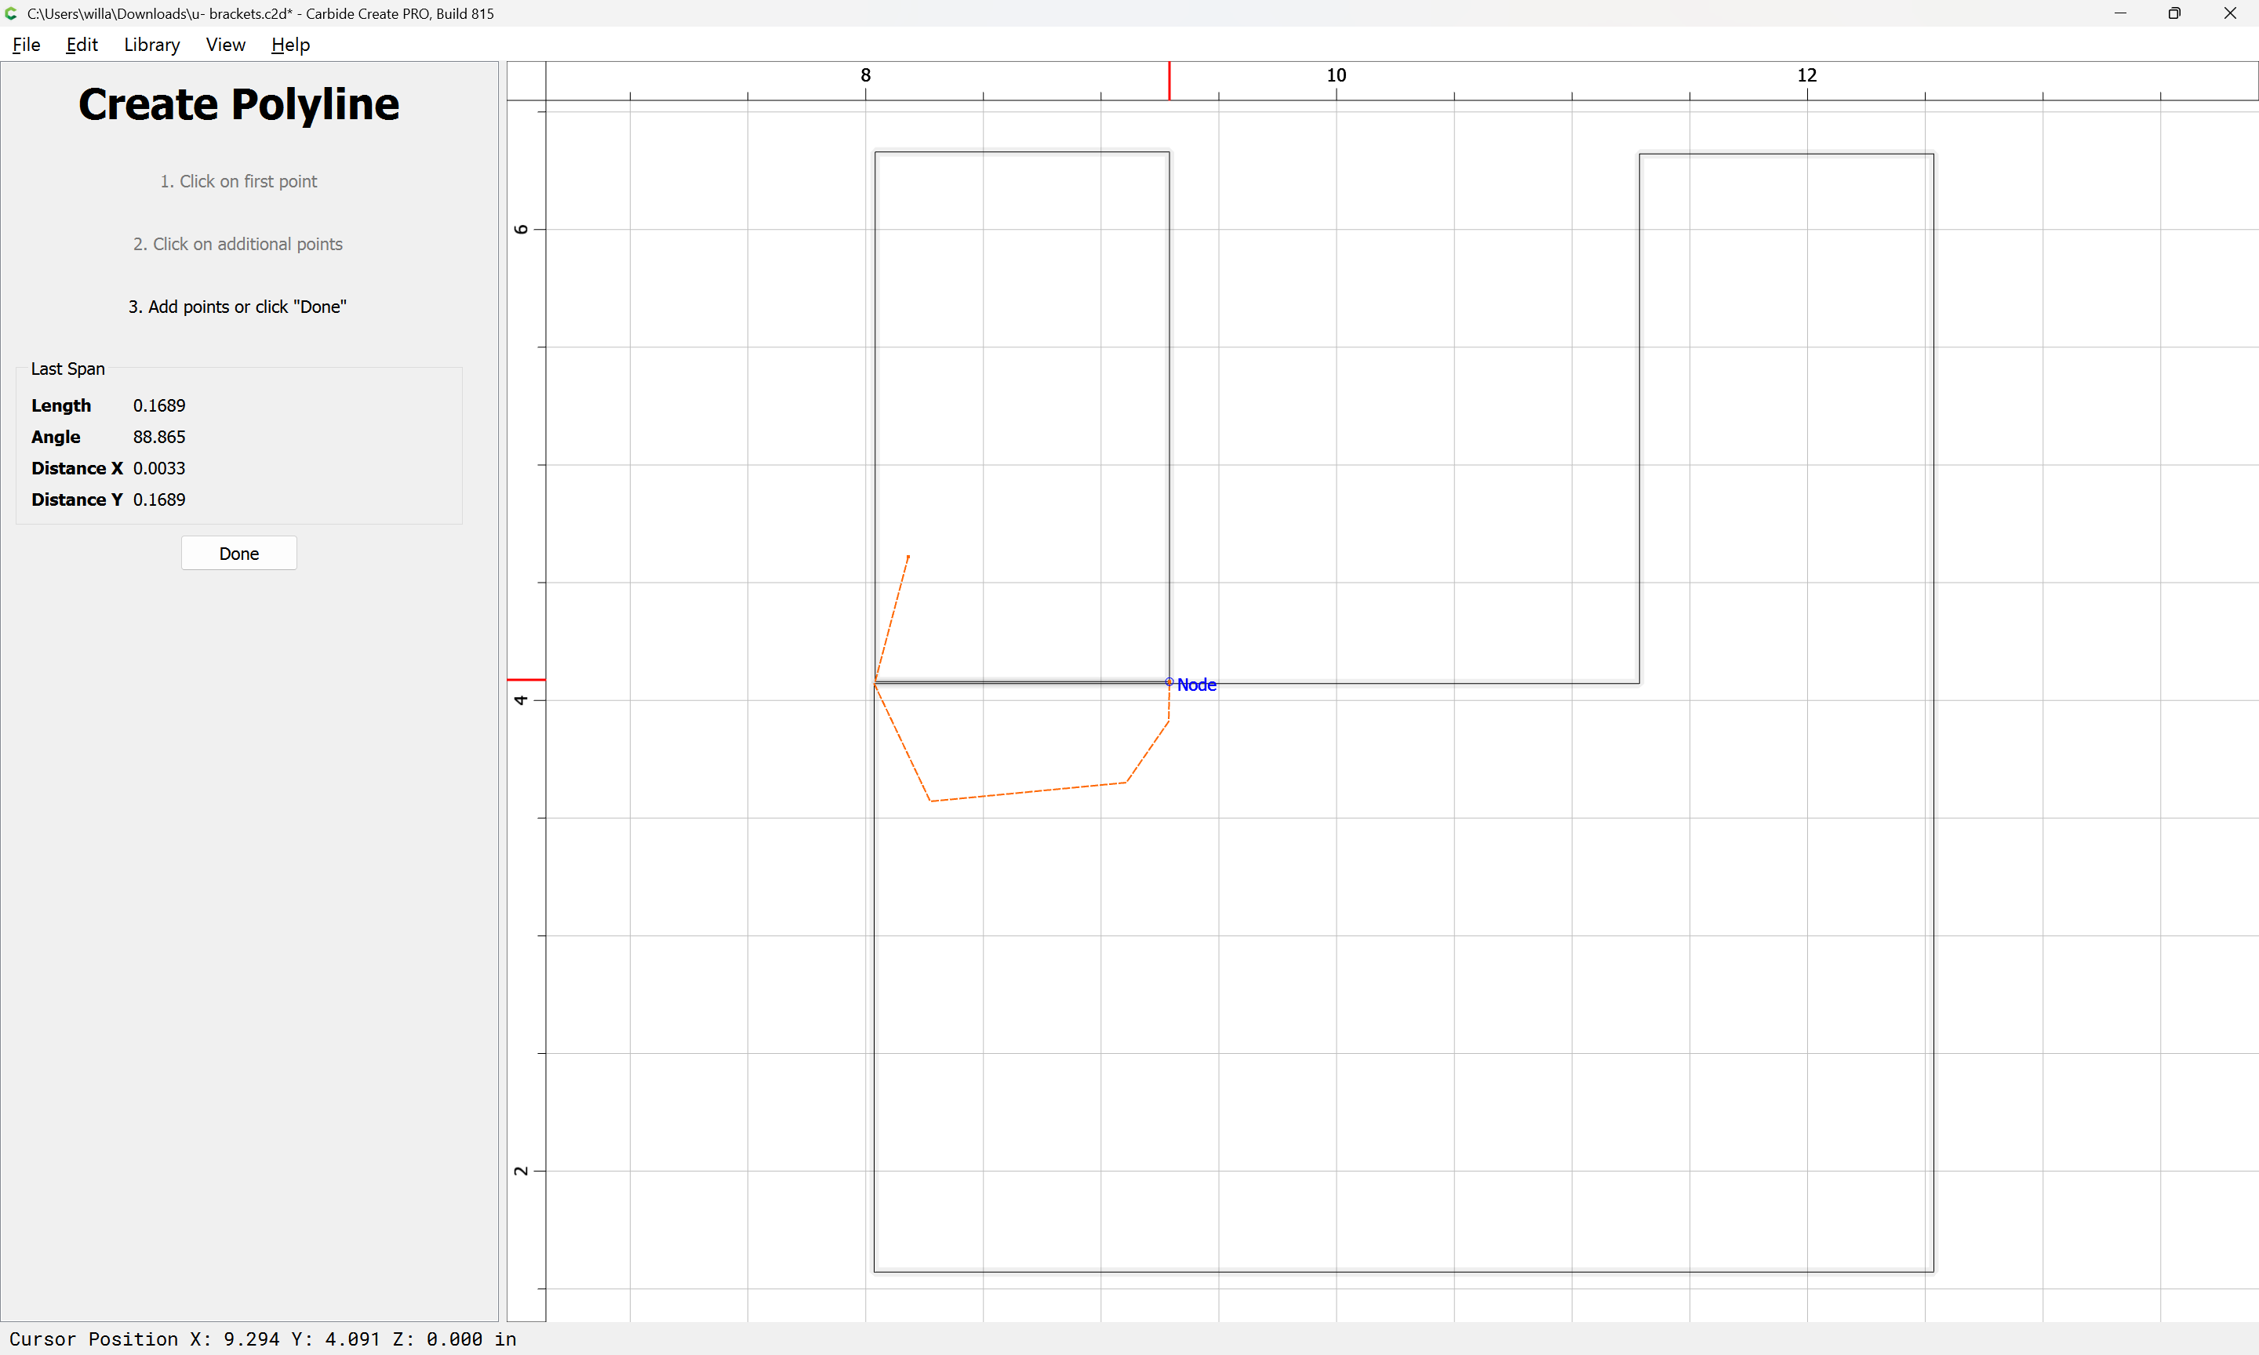The height and width of the screenshot is (1355, 2259).
Task: Click the 10 mark on horizontal ruler
Action: point(1336,74)
